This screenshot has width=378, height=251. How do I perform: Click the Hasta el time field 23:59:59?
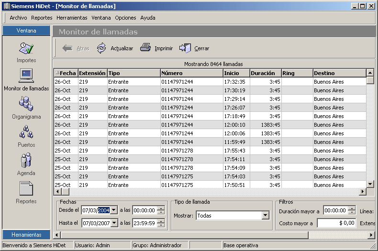(145, 223)
